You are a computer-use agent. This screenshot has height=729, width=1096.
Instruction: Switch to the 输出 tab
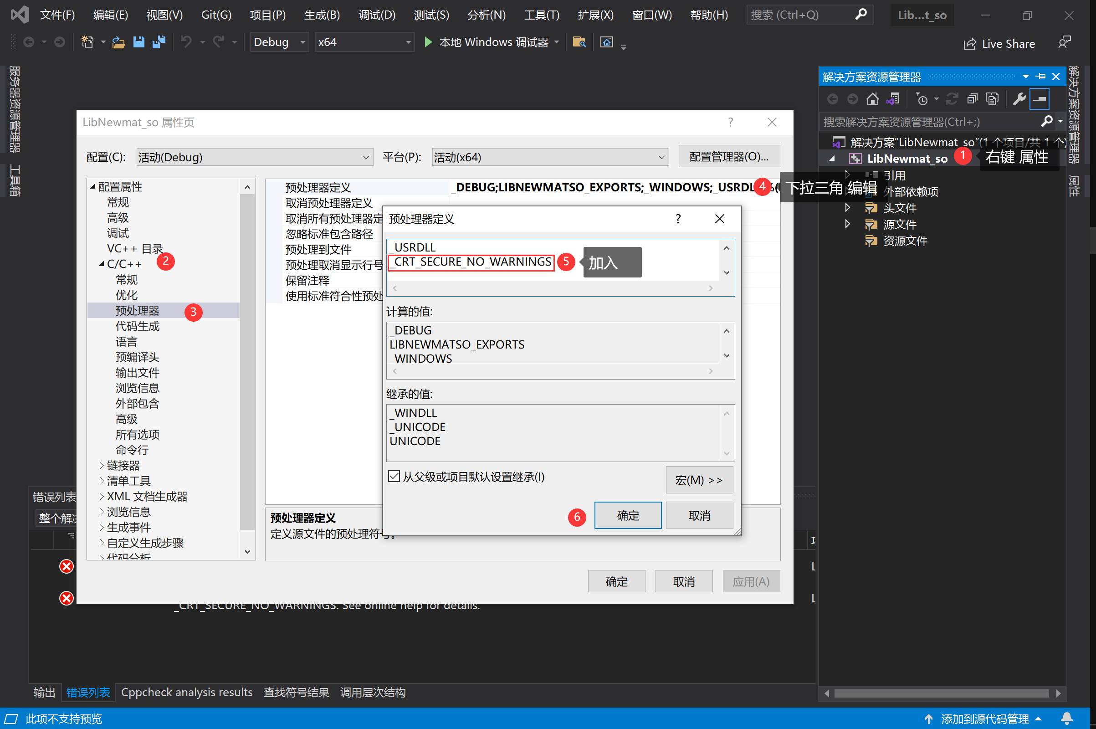tap(44, 692)
